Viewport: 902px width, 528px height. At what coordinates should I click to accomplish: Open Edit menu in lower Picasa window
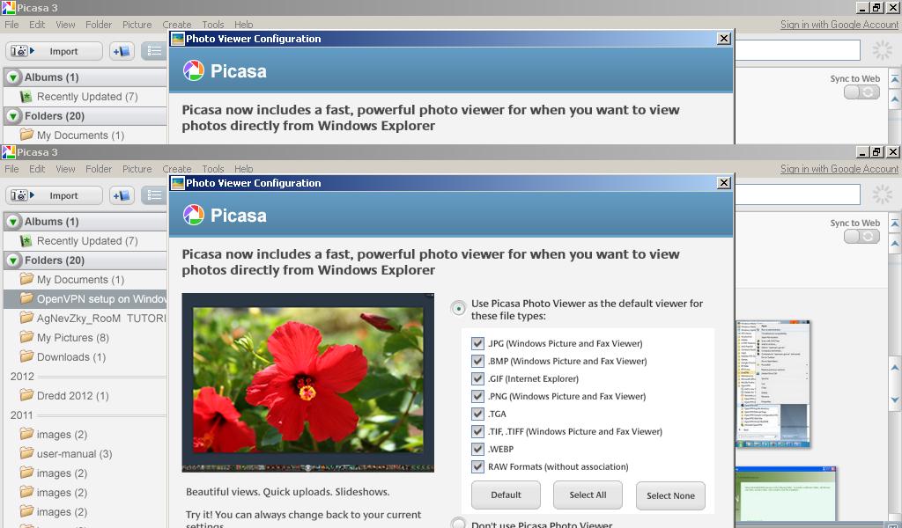(x=37, y=169)
